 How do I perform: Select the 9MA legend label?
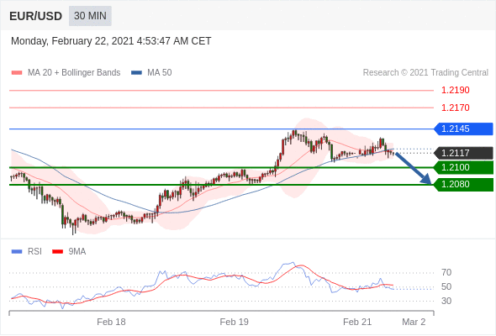[77, 252]
